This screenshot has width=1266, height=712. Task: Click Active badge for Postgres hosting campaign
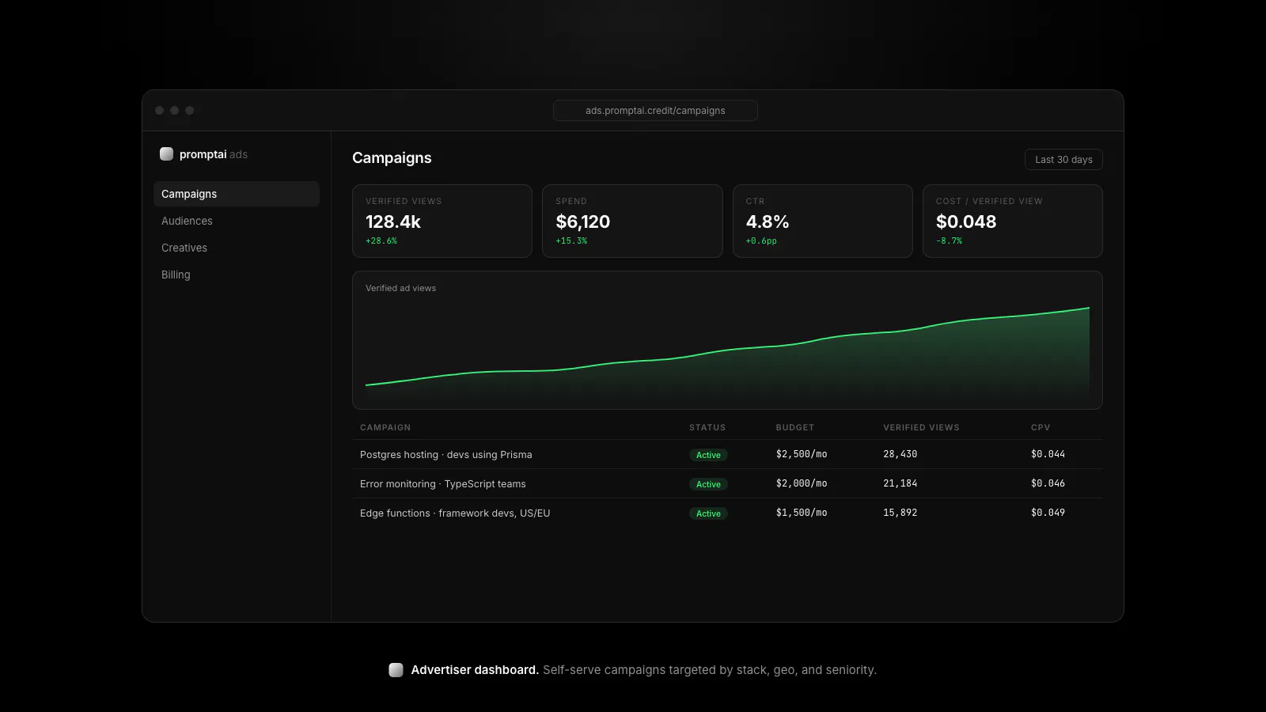click(708, 455)
